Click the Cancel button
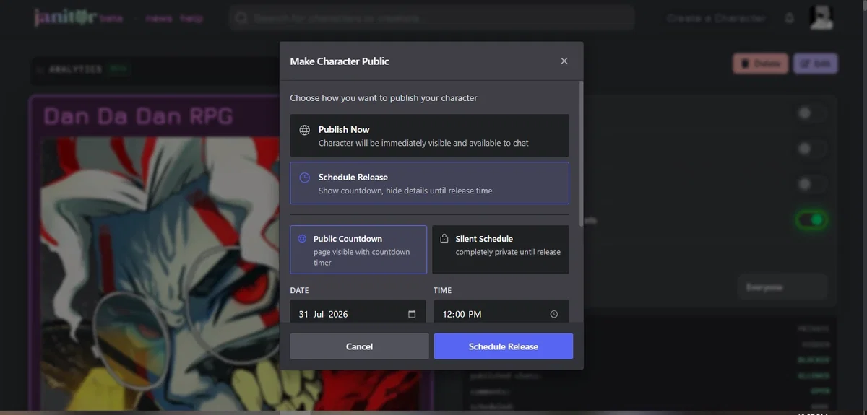The height and width of the screenshot is (415, 867). pyautogui.click(x=359, y=346)
